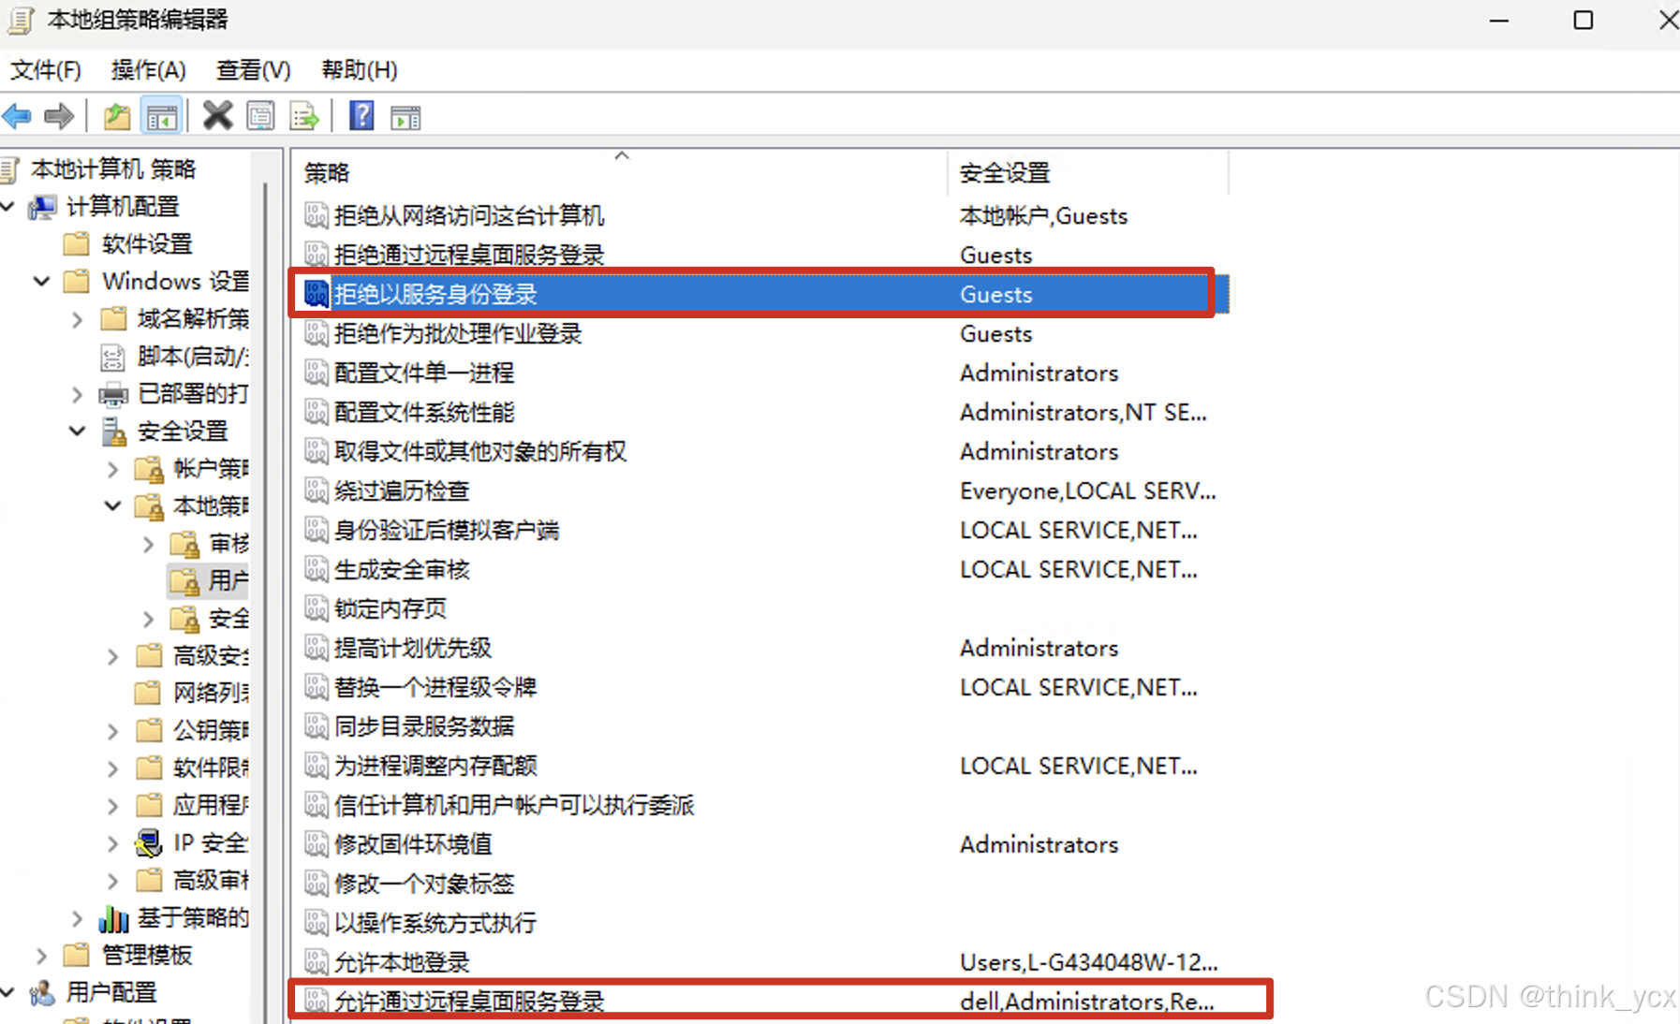The image size is (1680, 1024).
Task: Select the 拒绝作为批处理作业登录 policy
Action: 458,334
